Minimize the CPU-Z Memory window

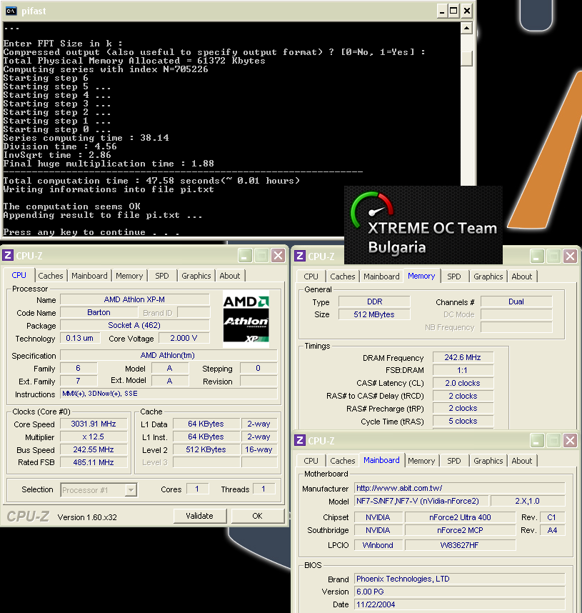[537, 256]
